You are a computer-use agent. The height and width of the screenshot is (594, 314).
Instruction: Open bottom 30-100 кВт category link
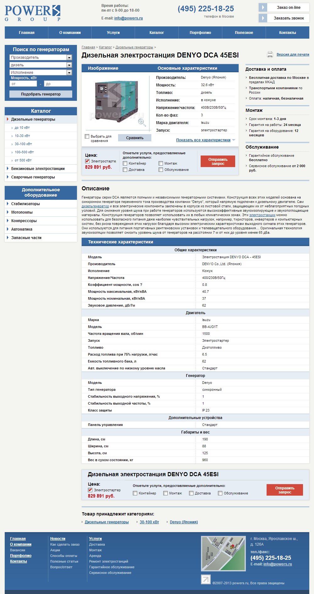[x=149, y=522]
